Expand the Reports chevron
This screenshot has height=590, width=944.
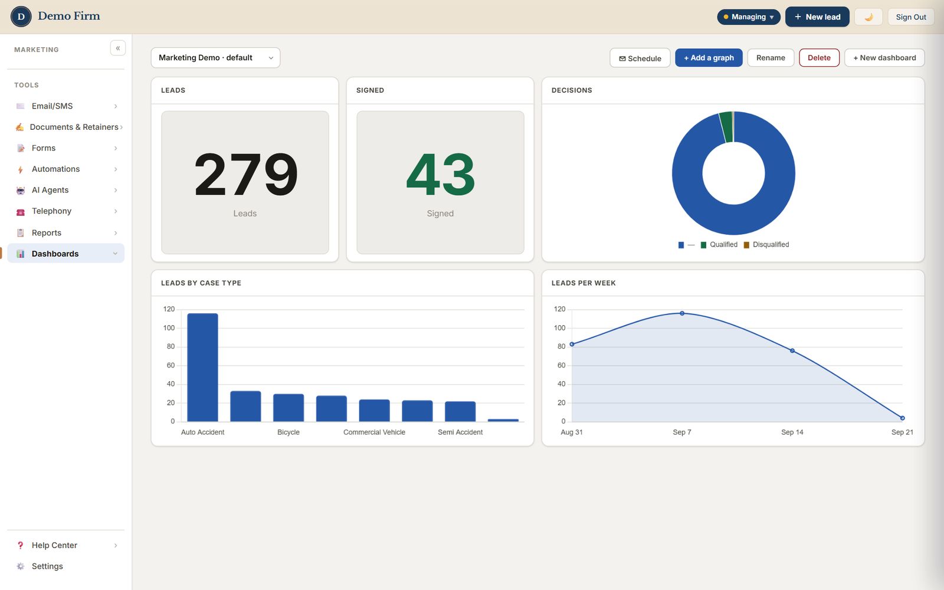point(116,233)
